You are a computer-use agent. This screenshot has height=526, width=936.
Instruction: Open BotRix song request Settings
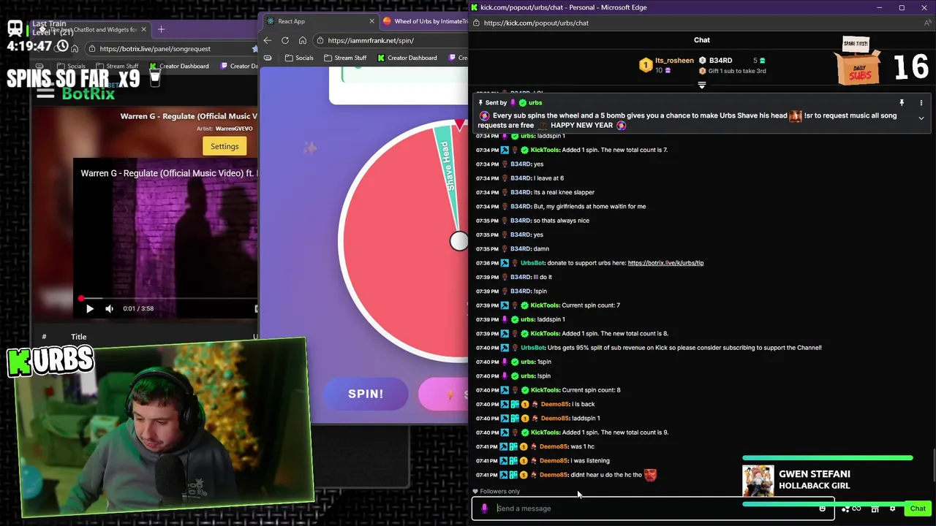coord(224,146)
